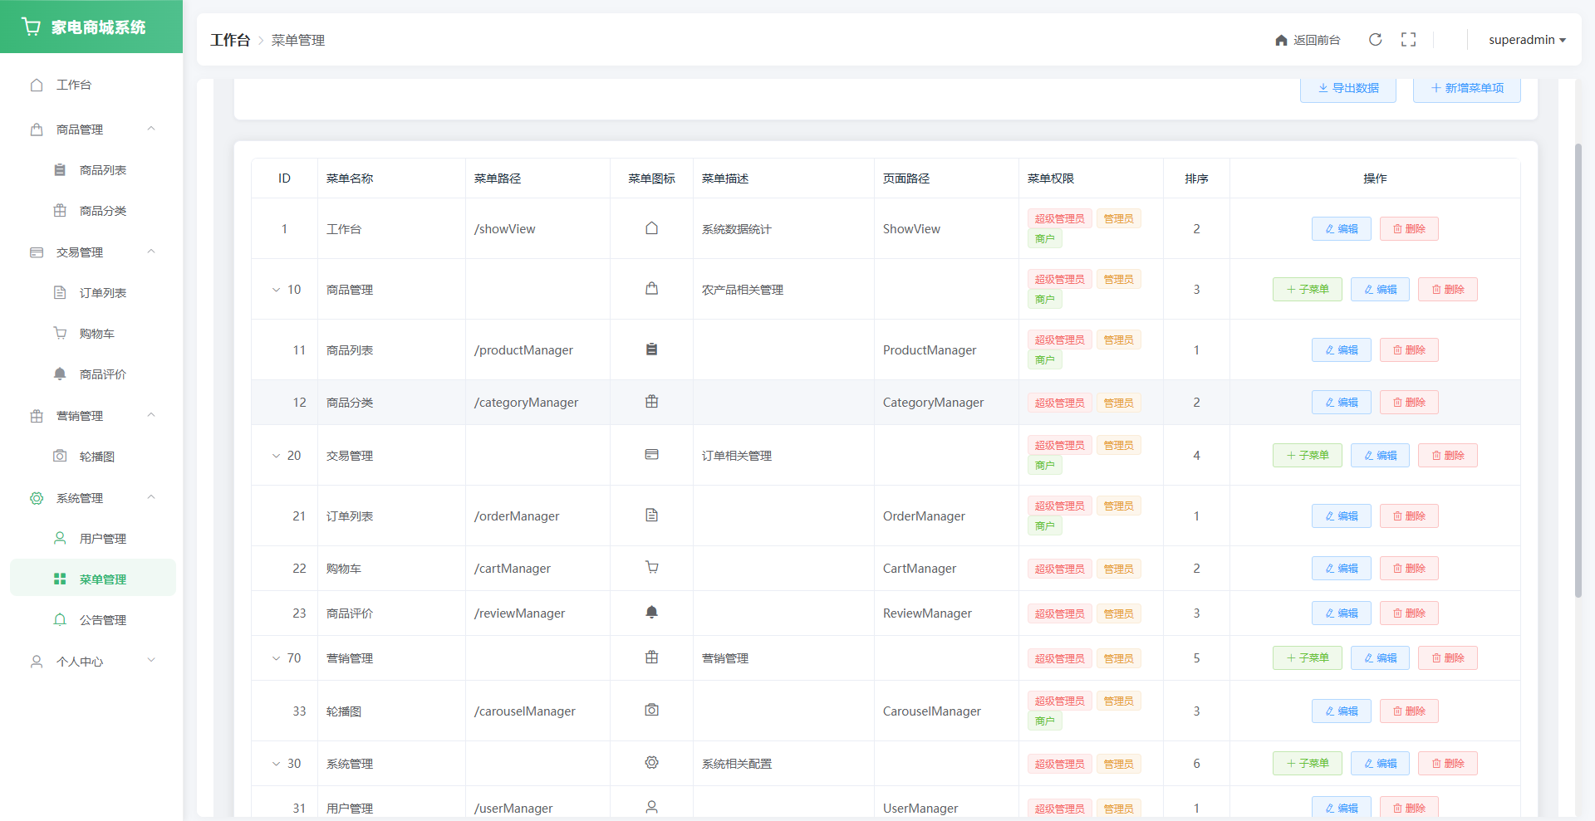The width and height of the screenshot is (1595, 821).
Task: Click the 新增菜单项 button
Action: pos(1466,88)
